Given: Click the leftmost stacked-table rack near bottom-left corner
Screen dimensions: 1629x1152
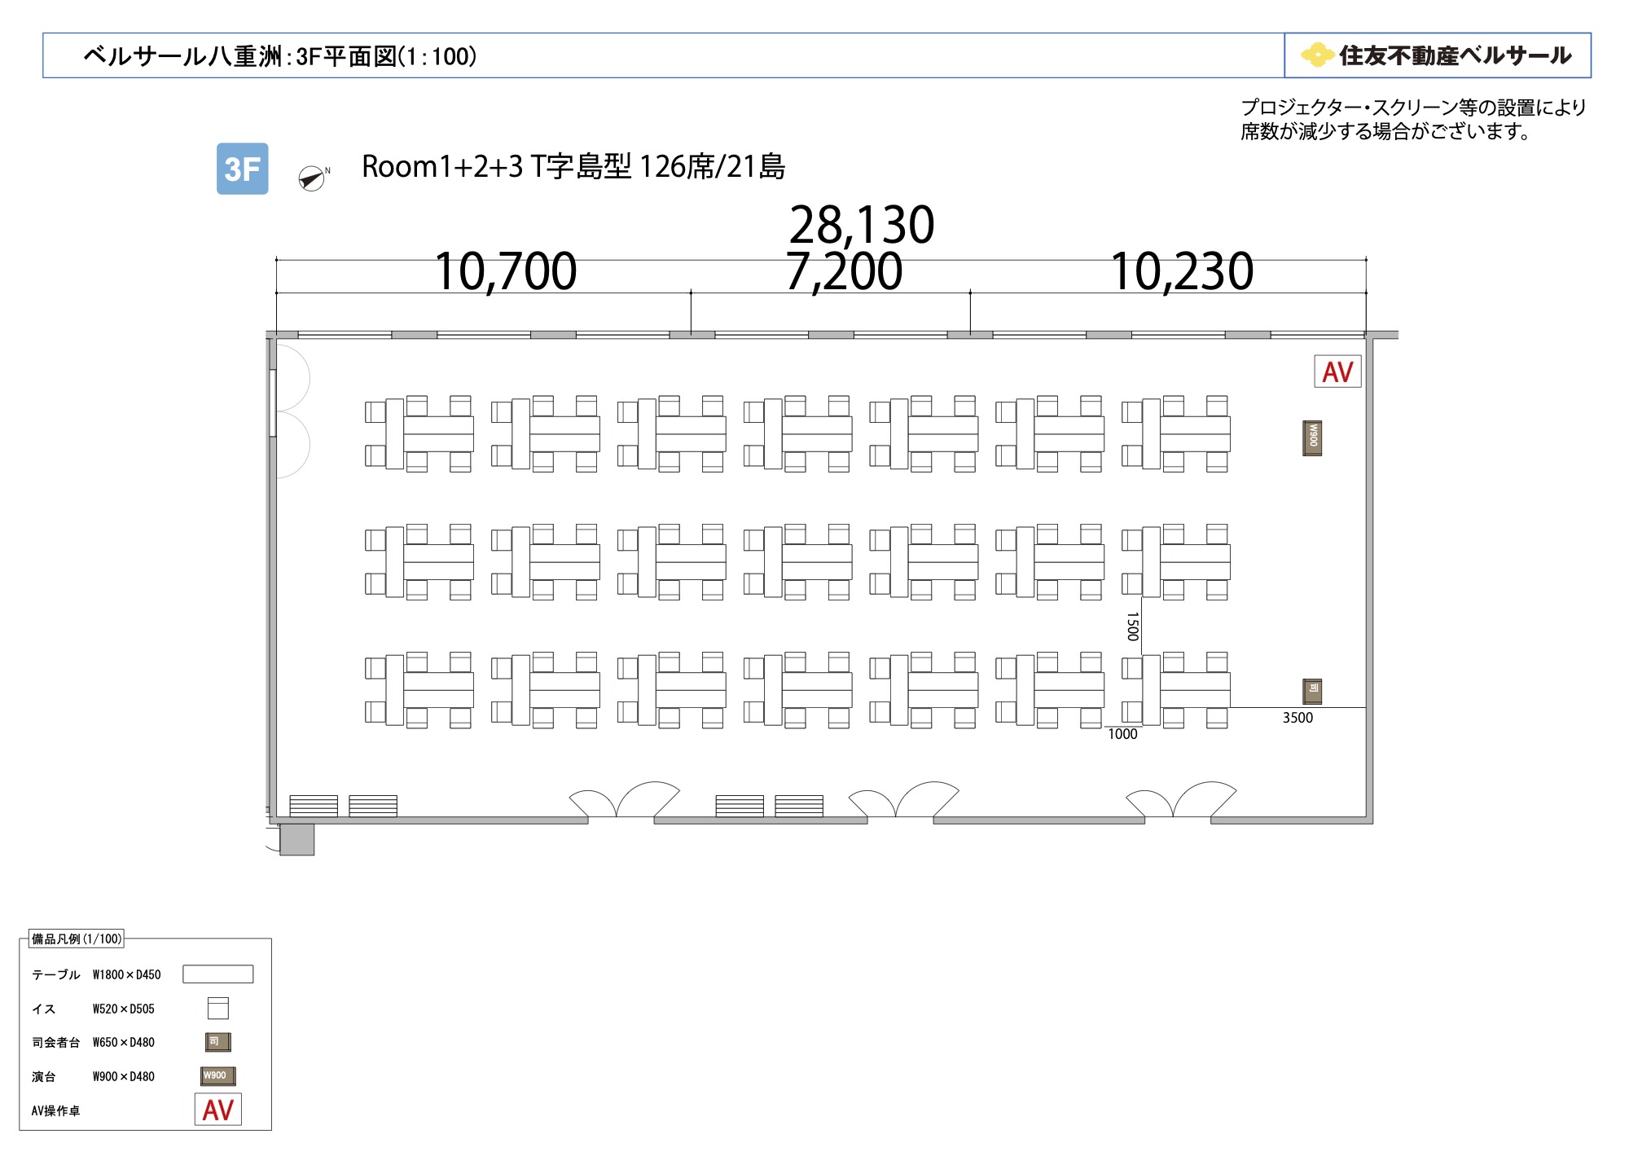Looking at the screenshot, I should pyautogui.click(x=314, y=806).
